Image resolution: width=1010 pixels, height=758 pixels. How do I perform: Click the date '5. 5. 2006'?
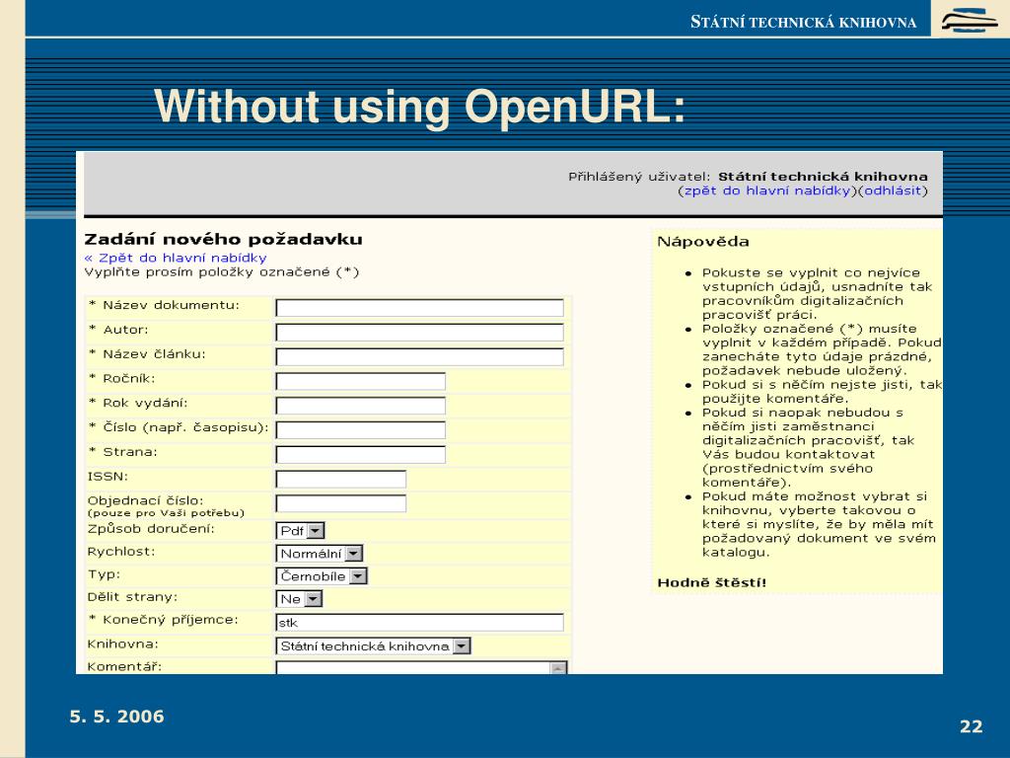point(116,717)
